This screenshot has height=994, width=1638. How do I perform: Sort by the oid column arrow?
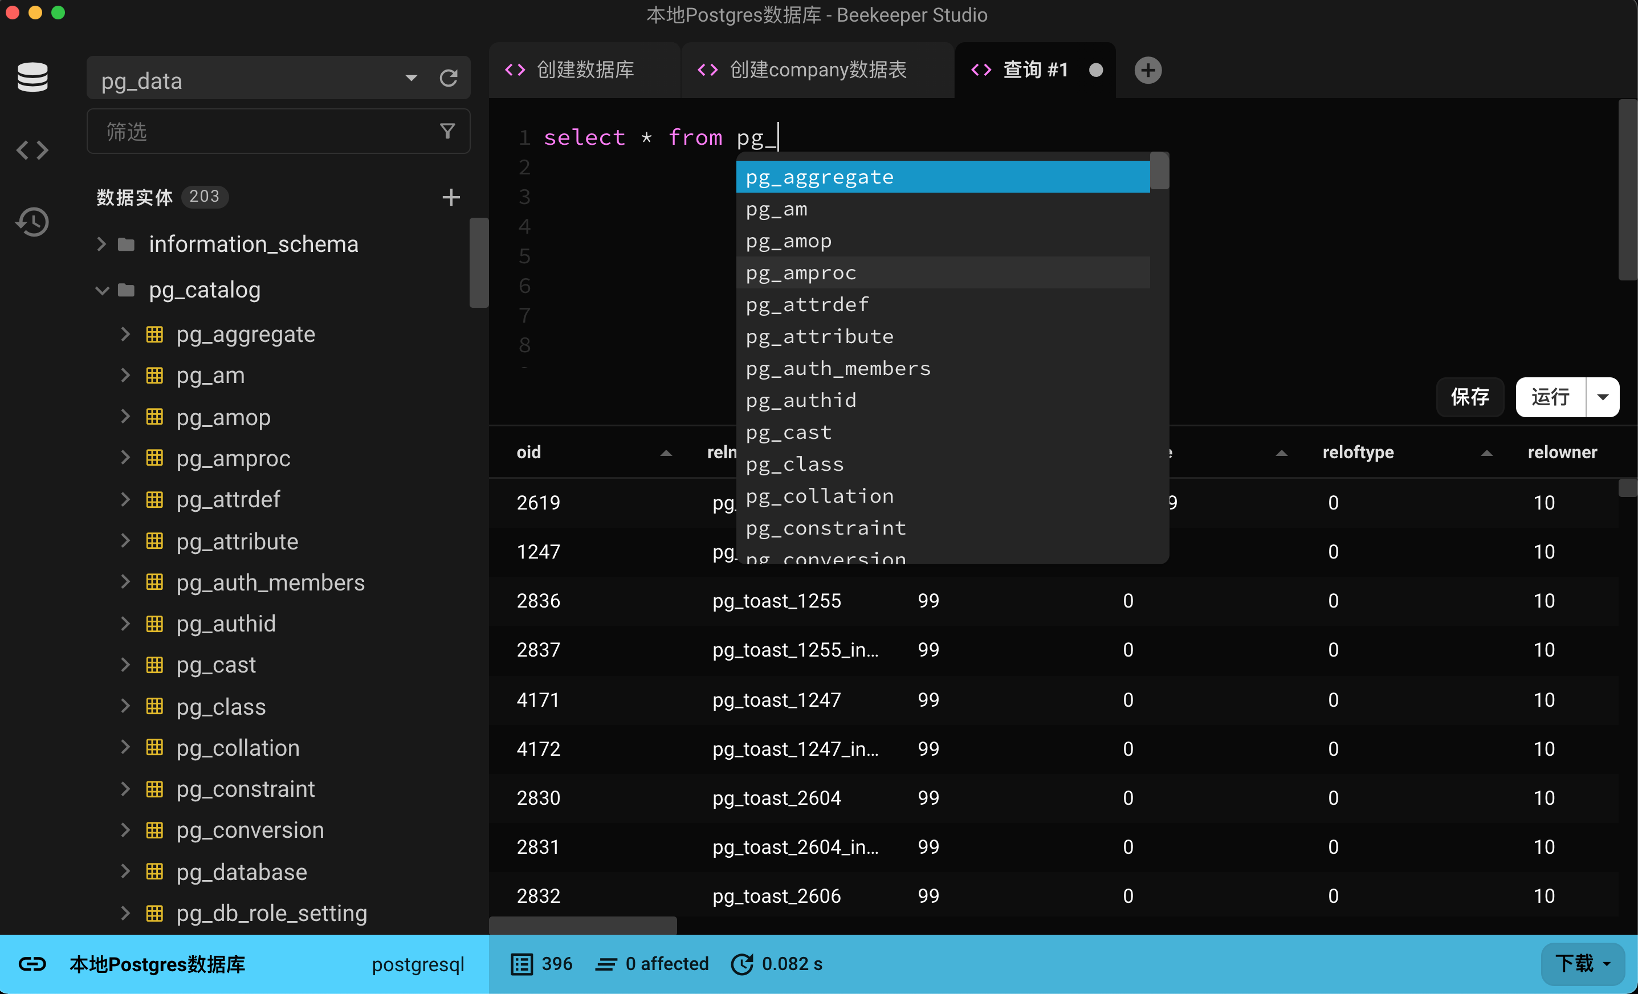[x=666, y=453]
